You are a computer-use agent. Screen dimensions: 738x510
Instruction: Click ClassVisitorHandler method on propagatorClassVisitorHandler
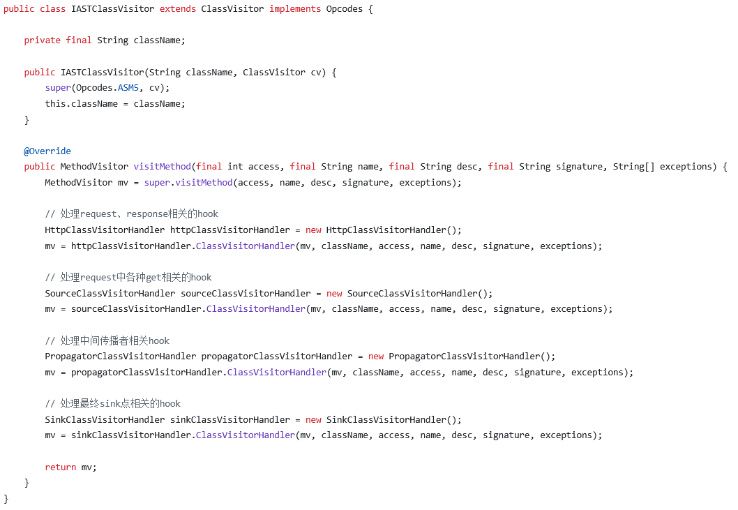point(277,373)
